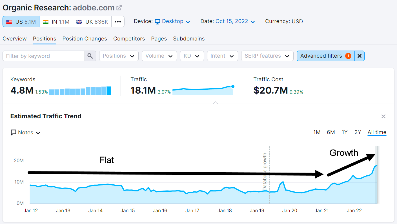
Task: Click the Notes speech bubble icon
Action: pos(13,132)
